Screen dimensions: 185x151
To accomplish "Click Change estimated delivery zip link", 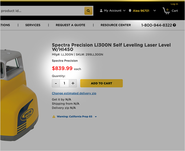I will (74, 93).
